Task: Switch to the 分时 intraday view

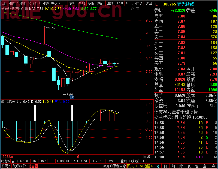Action: pyautogui.click(x=11, y=3)
